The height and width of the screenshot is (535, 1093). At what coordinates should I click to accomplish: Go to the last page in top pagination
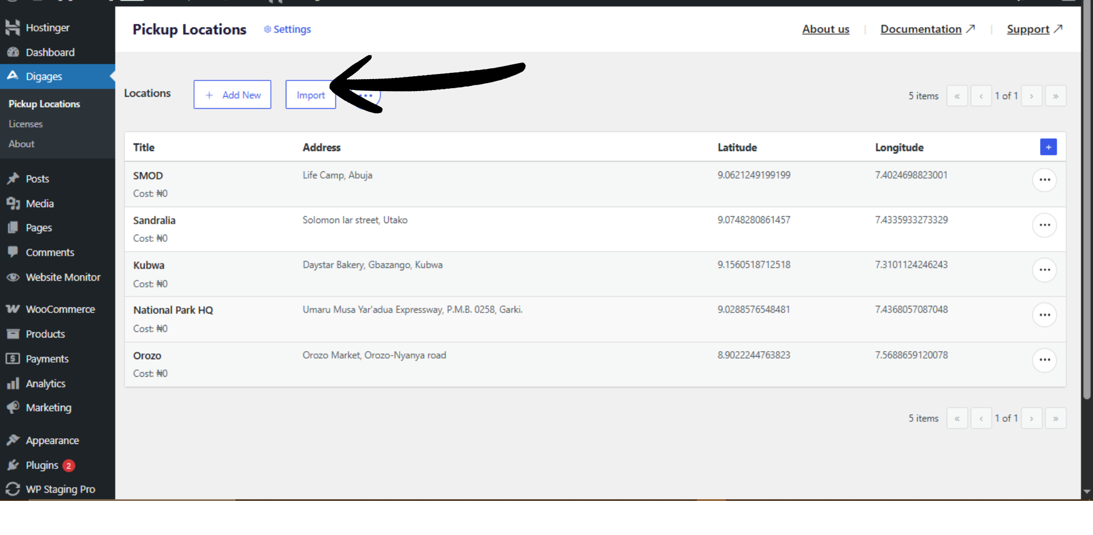pos(1055,96)
